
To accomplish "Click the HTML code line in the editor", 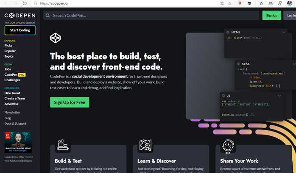I will pos(244,38).
